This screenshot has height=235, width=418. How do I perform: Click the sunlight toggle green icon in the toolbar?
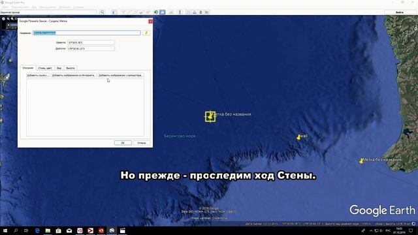coord(156,12)
